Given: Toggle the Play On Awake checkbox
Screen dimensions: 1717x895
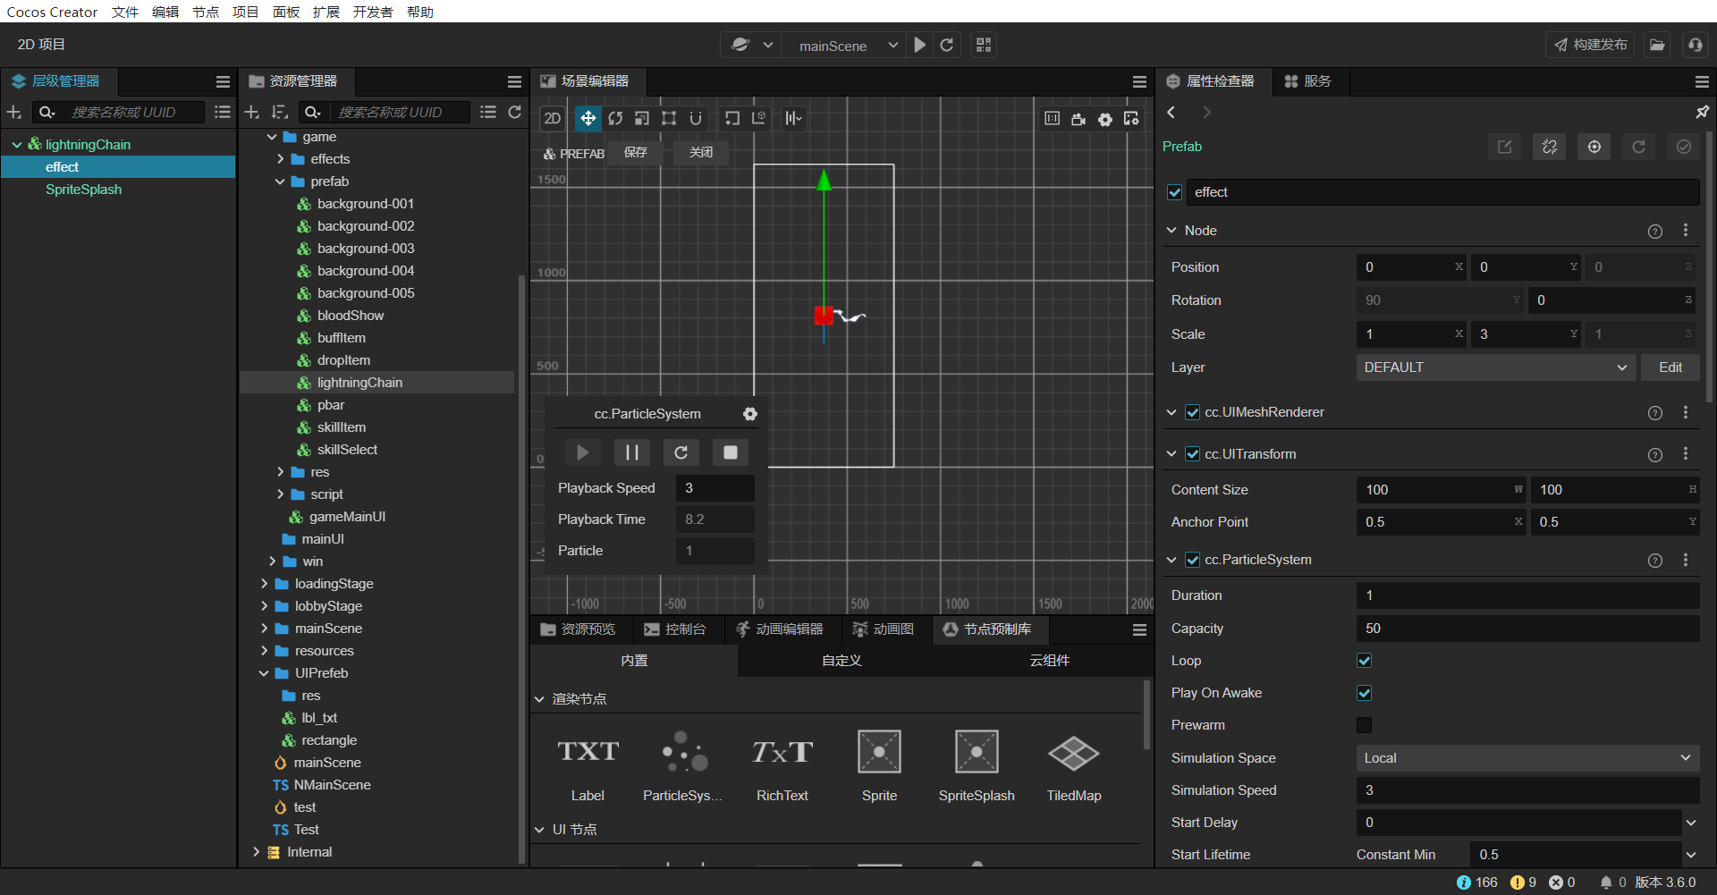Looking at the screenshot, I should [x=1365, y=693].
